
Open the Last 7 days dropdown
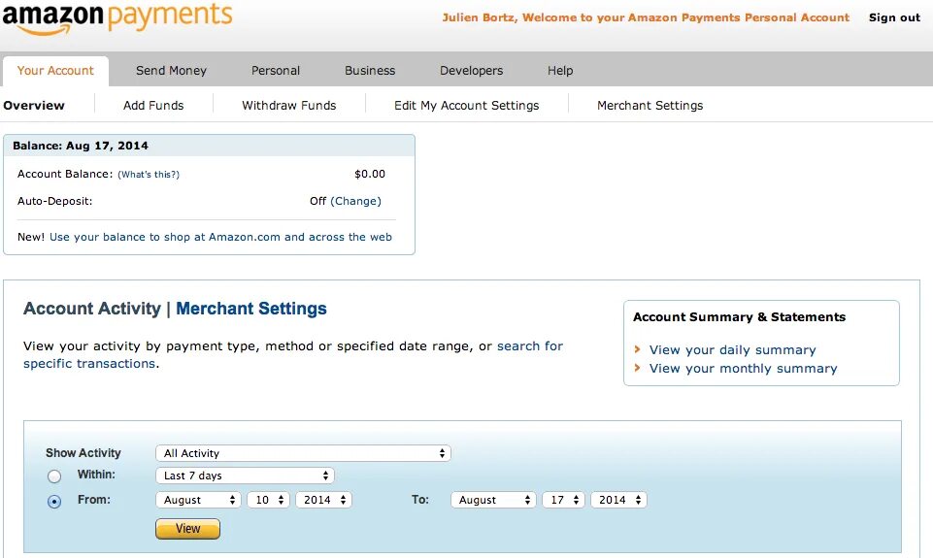pos(245,476)
